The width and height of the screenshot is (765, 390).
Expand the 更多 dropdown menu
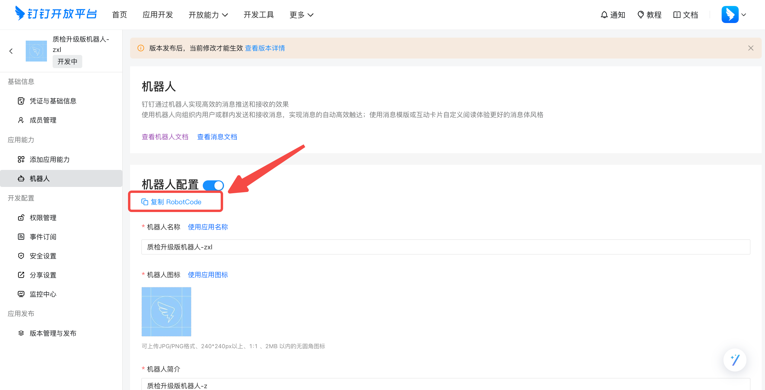[x=301, y=15]
